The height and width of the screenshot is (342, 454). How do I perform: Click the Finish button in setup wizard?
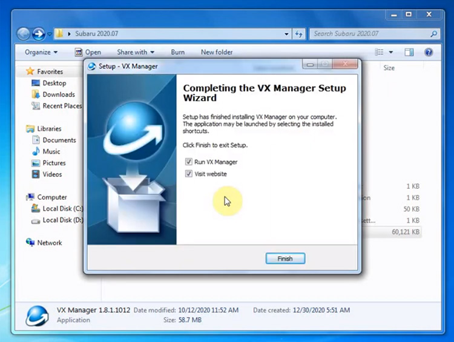point(285,258)
